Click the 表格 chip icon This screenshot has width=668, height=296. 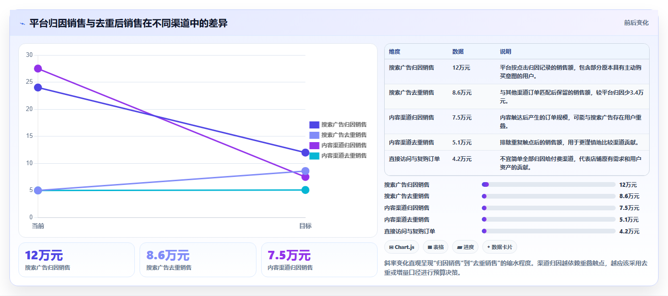click(430, 247)
